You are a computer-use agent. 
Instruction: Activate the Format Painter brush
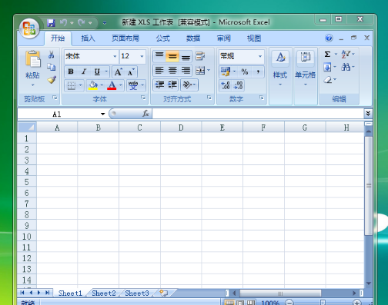(x=52, y=80)
